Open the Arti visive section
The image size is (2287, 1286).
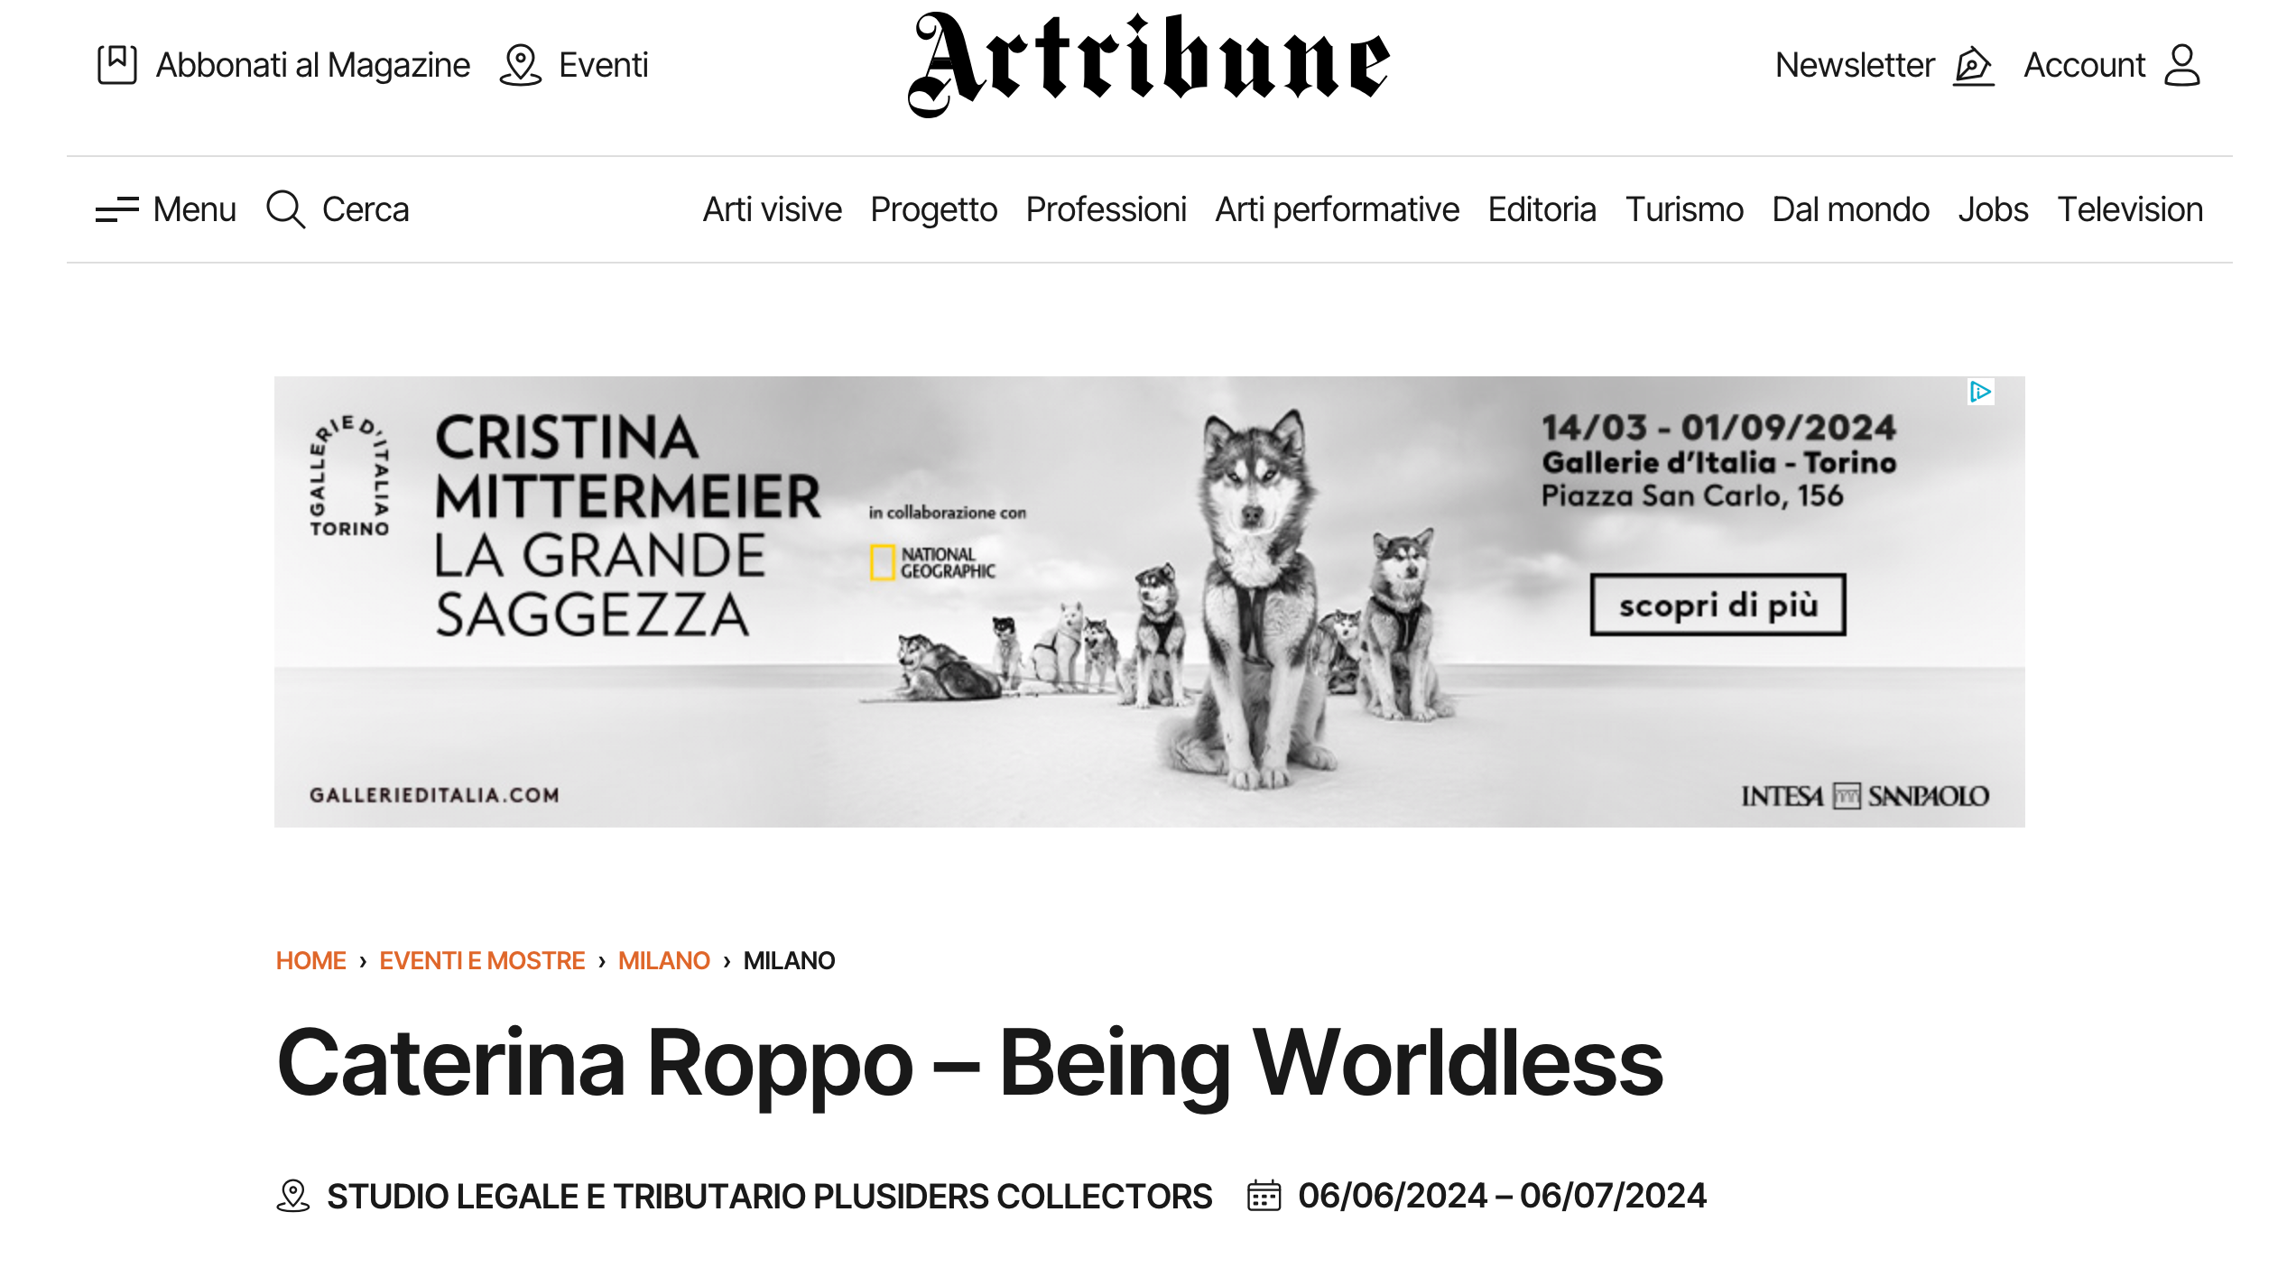(772, 209)
